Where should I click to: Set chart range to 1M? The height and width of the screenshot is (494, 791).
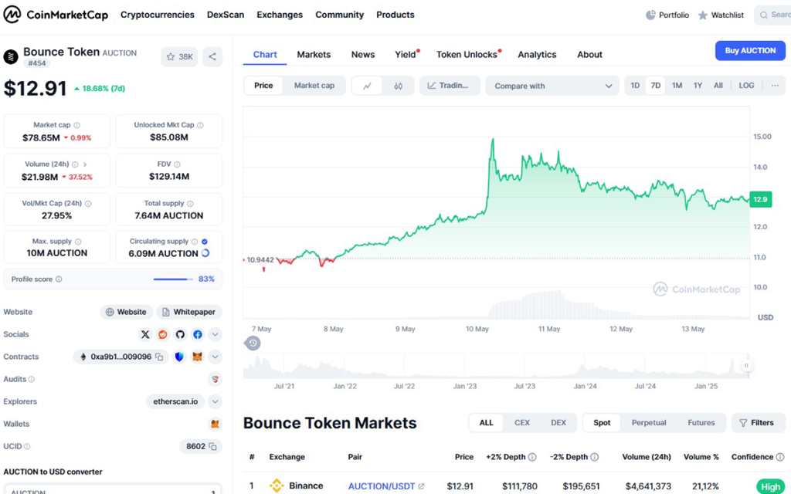coord(677,86)
